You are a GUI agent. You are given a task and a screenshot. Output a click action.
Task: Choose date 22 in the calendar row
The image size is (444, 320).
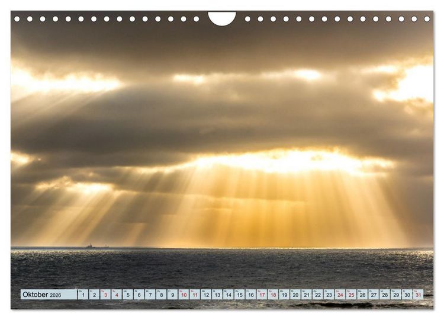[318, 295]
